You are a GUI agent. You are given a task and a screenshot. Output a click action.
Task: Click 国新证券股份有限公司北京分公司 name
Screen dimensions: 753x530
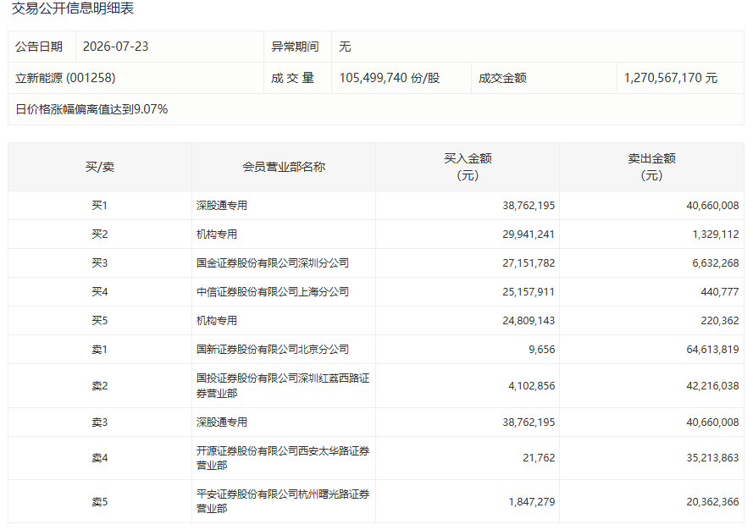[x=272, y=350]
